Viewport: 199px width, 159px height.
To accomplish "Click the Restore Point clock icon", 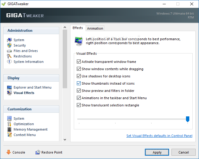I will coord(38,152).
